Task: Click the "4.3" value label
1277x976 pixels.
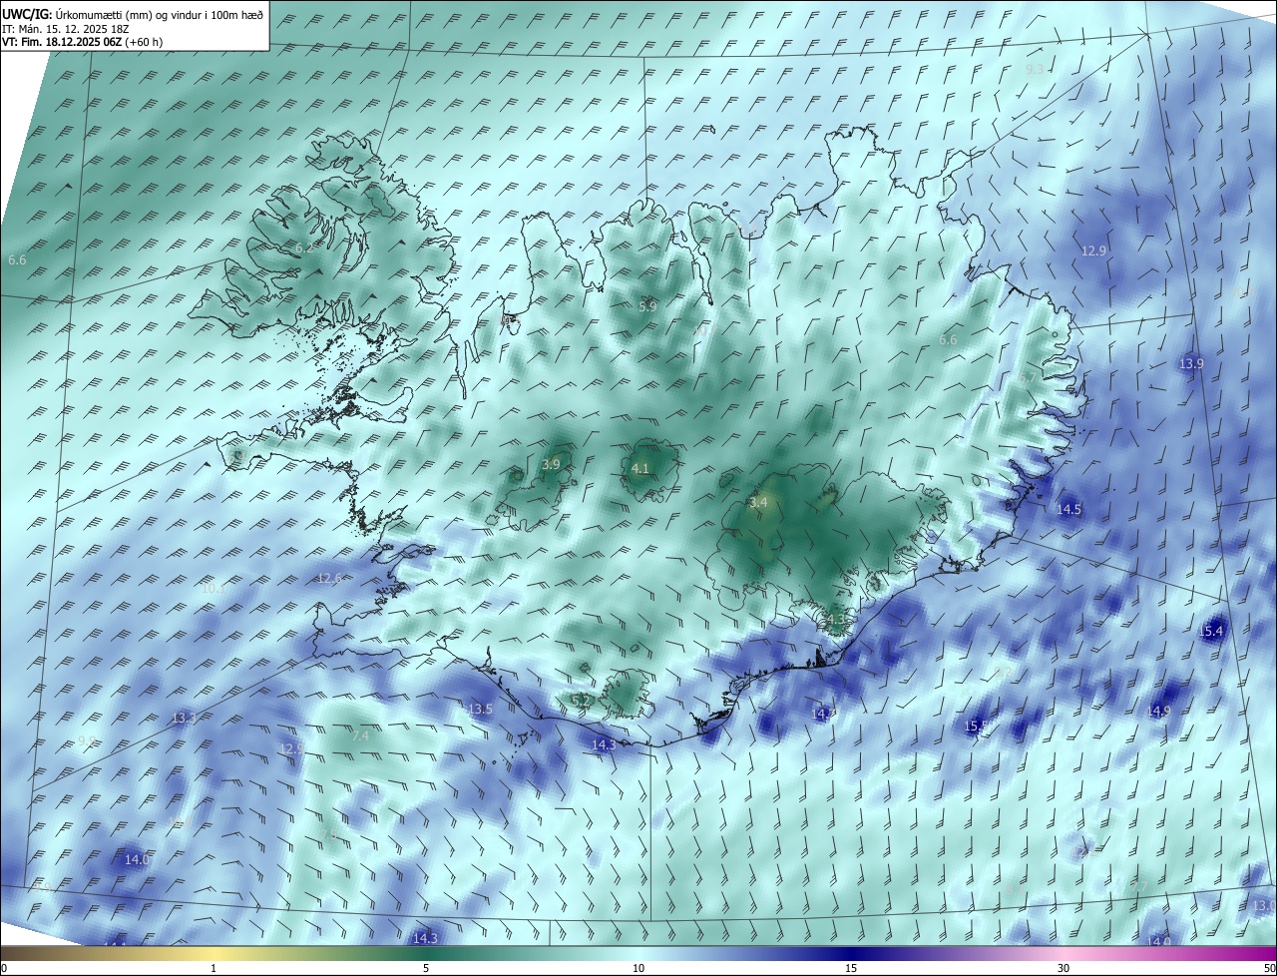Action: (x=837, y=620)
